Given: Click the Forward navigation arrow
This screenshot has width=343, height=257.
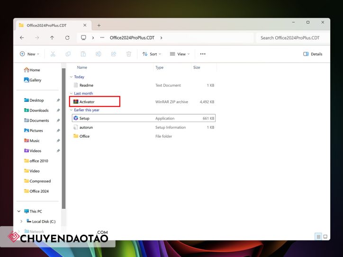Looking at the screenshot, I should (x=37, y=38).
